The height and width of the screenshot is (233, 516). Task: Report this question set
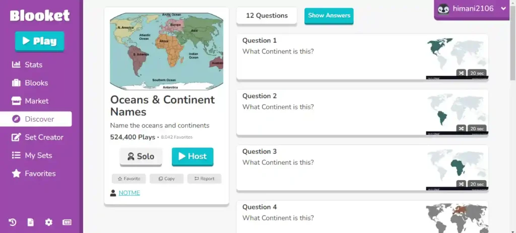(x=205, y=179)
